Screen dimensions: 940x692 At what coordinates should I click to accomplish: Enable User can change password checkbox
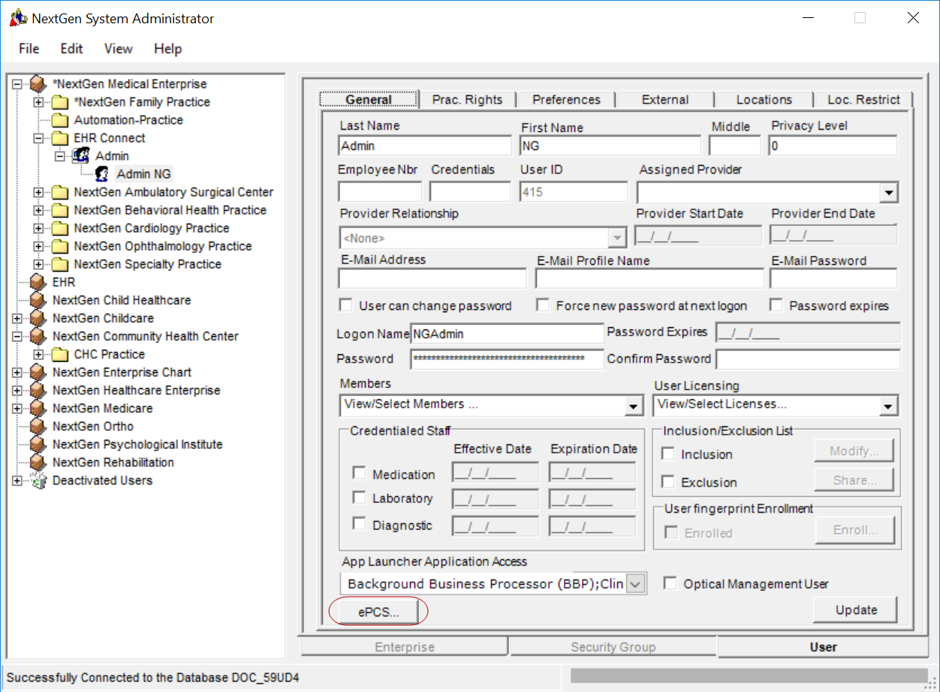tap(346, 305)
